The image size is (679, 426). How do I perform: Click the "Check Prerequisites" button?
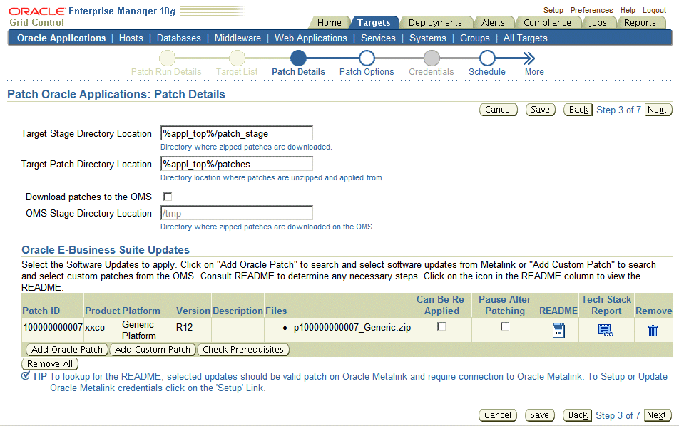(243, 350)
